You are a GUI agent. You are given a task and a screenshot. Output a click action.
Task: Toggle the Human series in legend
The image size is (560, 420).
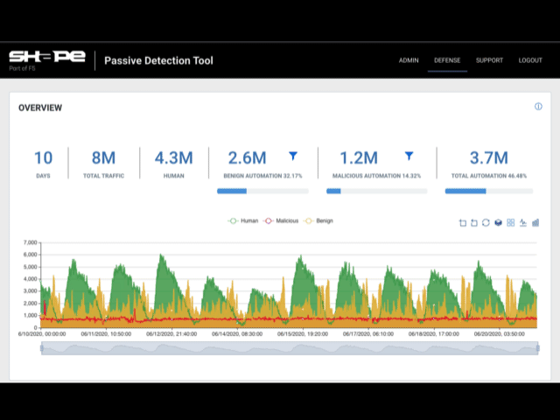pos(247,221)
